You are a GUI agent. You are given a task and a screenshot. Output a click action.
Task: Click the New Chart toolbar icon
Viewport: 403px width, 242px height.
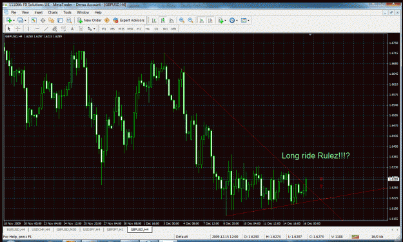pos(9,20)
